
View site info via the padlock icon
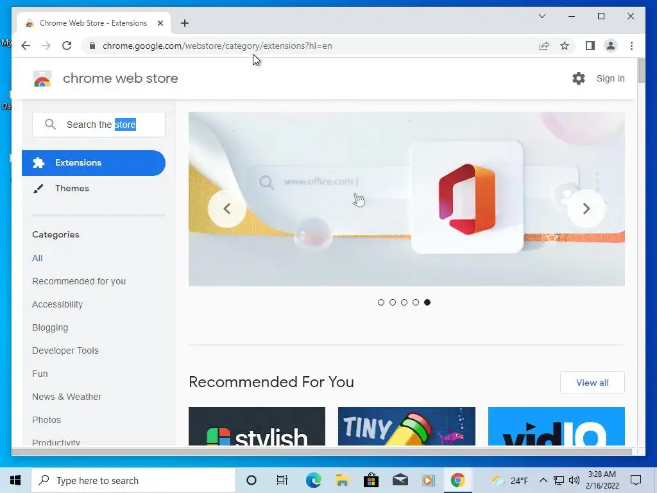[92, 46]
